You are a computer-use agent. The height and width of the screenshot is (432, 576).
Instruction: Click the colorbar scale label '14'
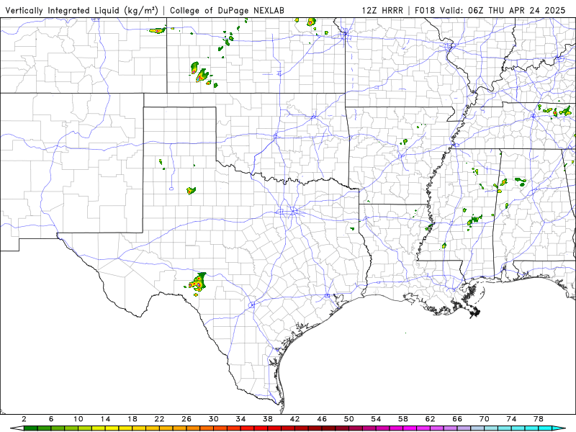point(105,419)
